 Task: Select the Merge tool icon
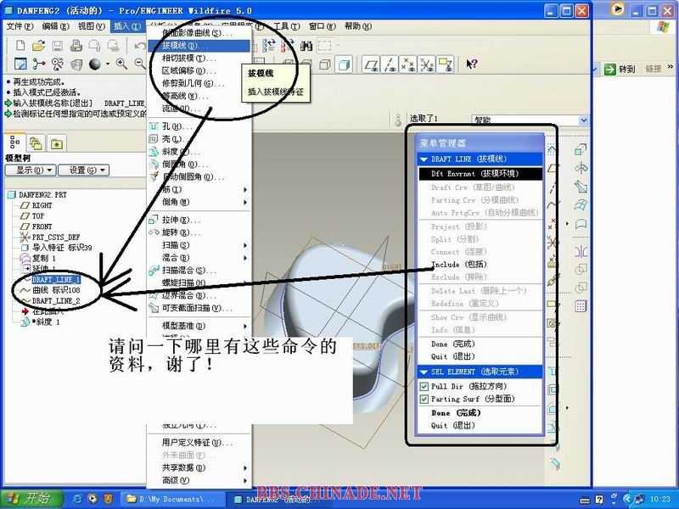[x=581, y=269]
